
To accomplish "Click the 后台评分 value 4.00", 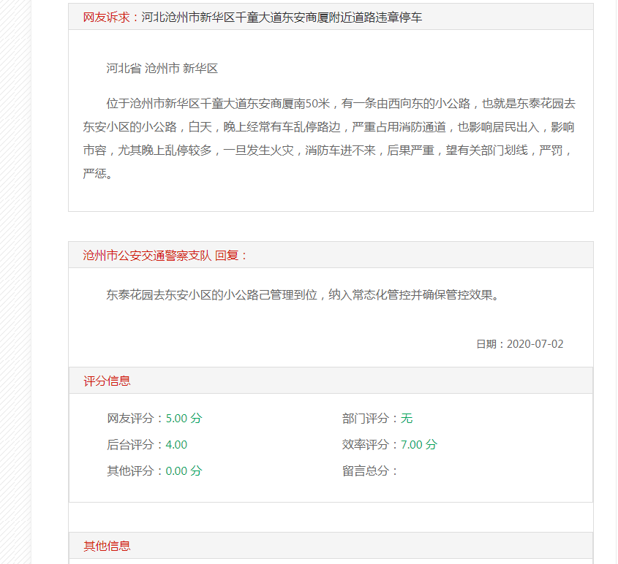I will pyautogui.click(x=176, y=445).
